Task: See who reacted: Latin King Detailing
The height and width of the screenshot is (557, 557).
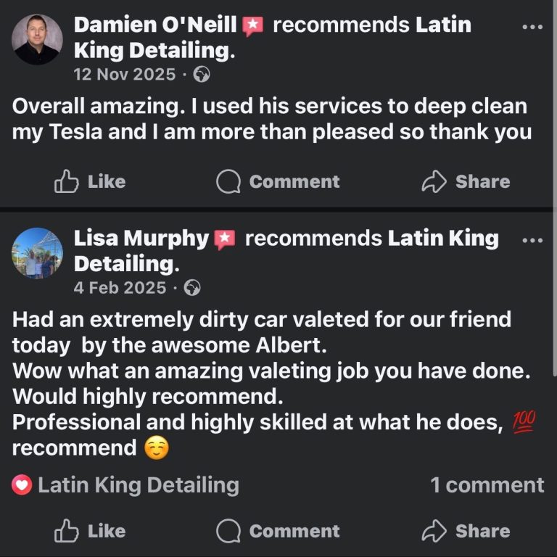Action: pos(138,485)
